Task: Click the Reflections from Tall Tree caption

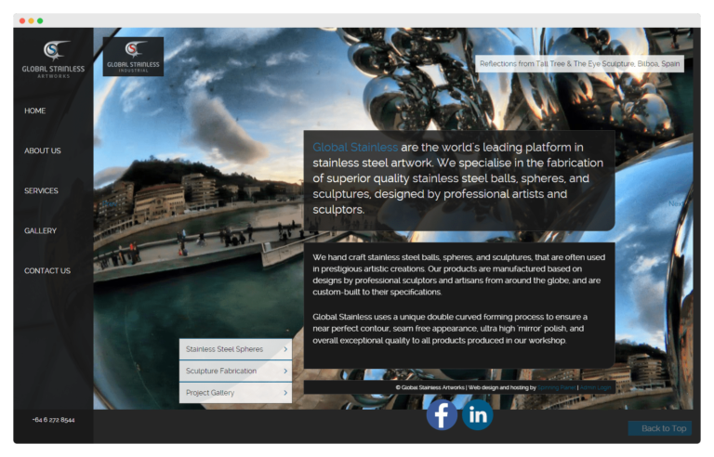Action: click(580, 64)
